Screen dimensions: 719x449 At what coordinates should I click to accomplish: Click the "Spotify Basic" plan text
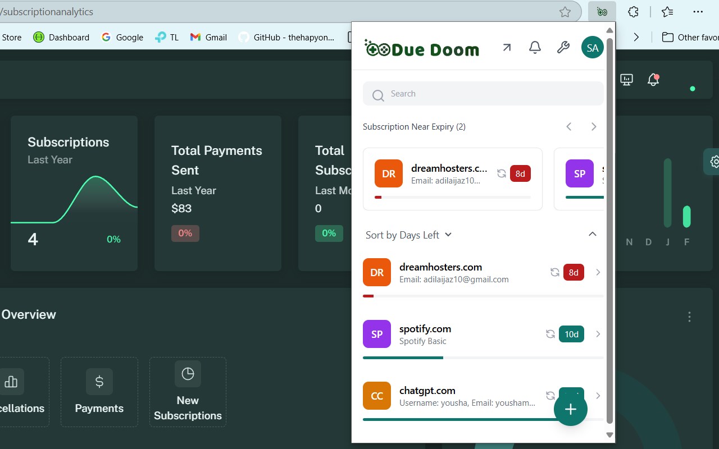click(x=423, y=341)
